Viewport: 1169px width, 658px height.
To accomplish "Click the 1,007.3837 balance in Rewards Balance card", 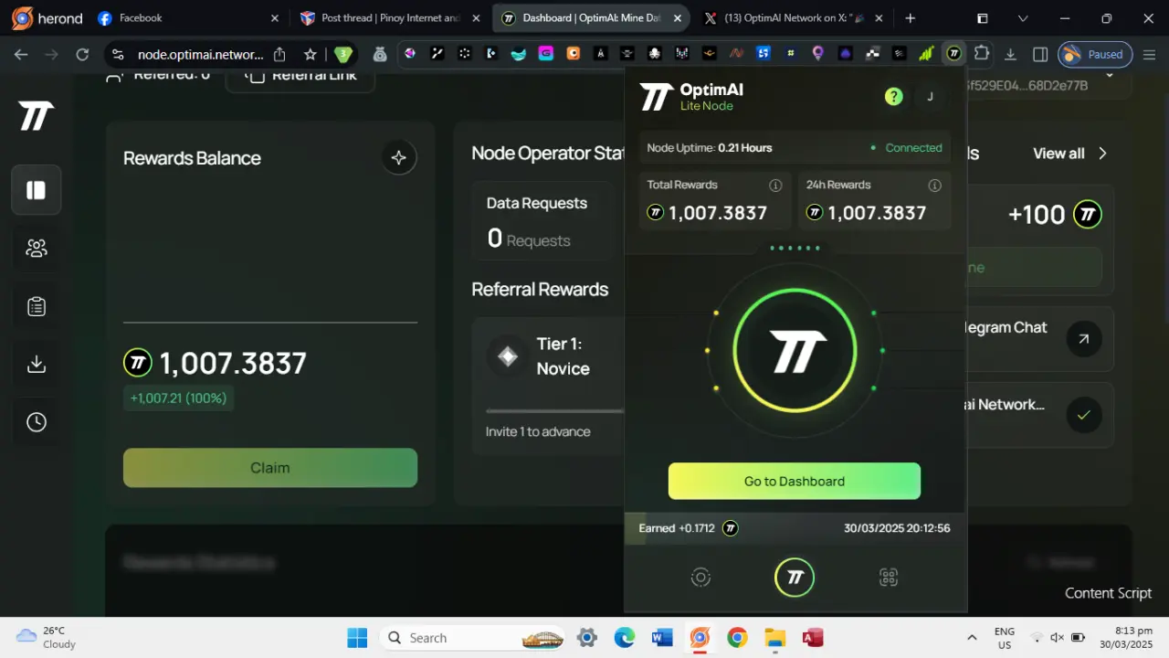I will tap(233, 363).
